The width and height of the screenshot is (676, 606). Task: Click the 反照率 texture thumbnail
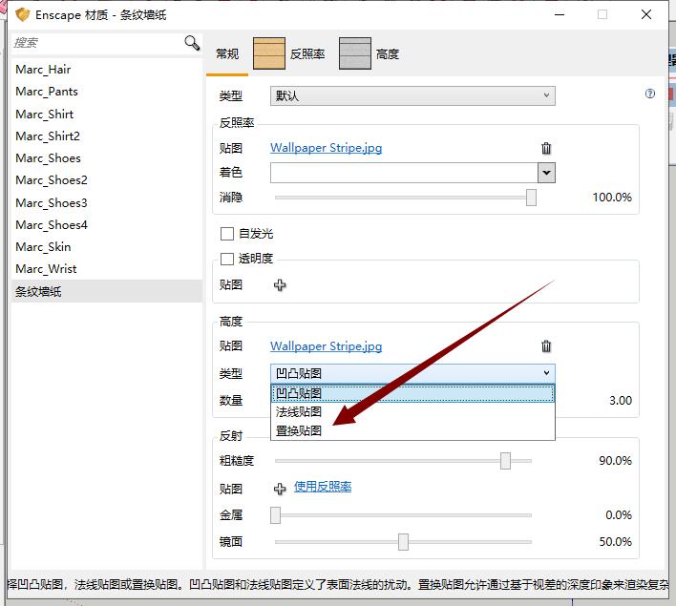[x=268, y=53]
